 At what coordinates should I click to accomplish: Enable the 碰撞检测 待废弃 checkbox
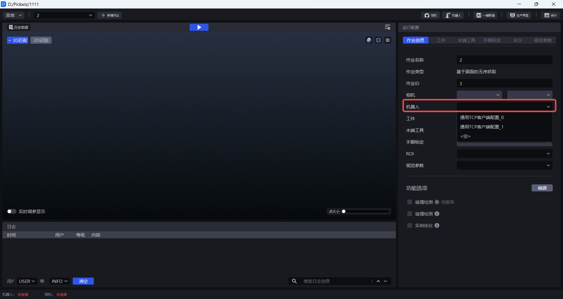(409, 202)
